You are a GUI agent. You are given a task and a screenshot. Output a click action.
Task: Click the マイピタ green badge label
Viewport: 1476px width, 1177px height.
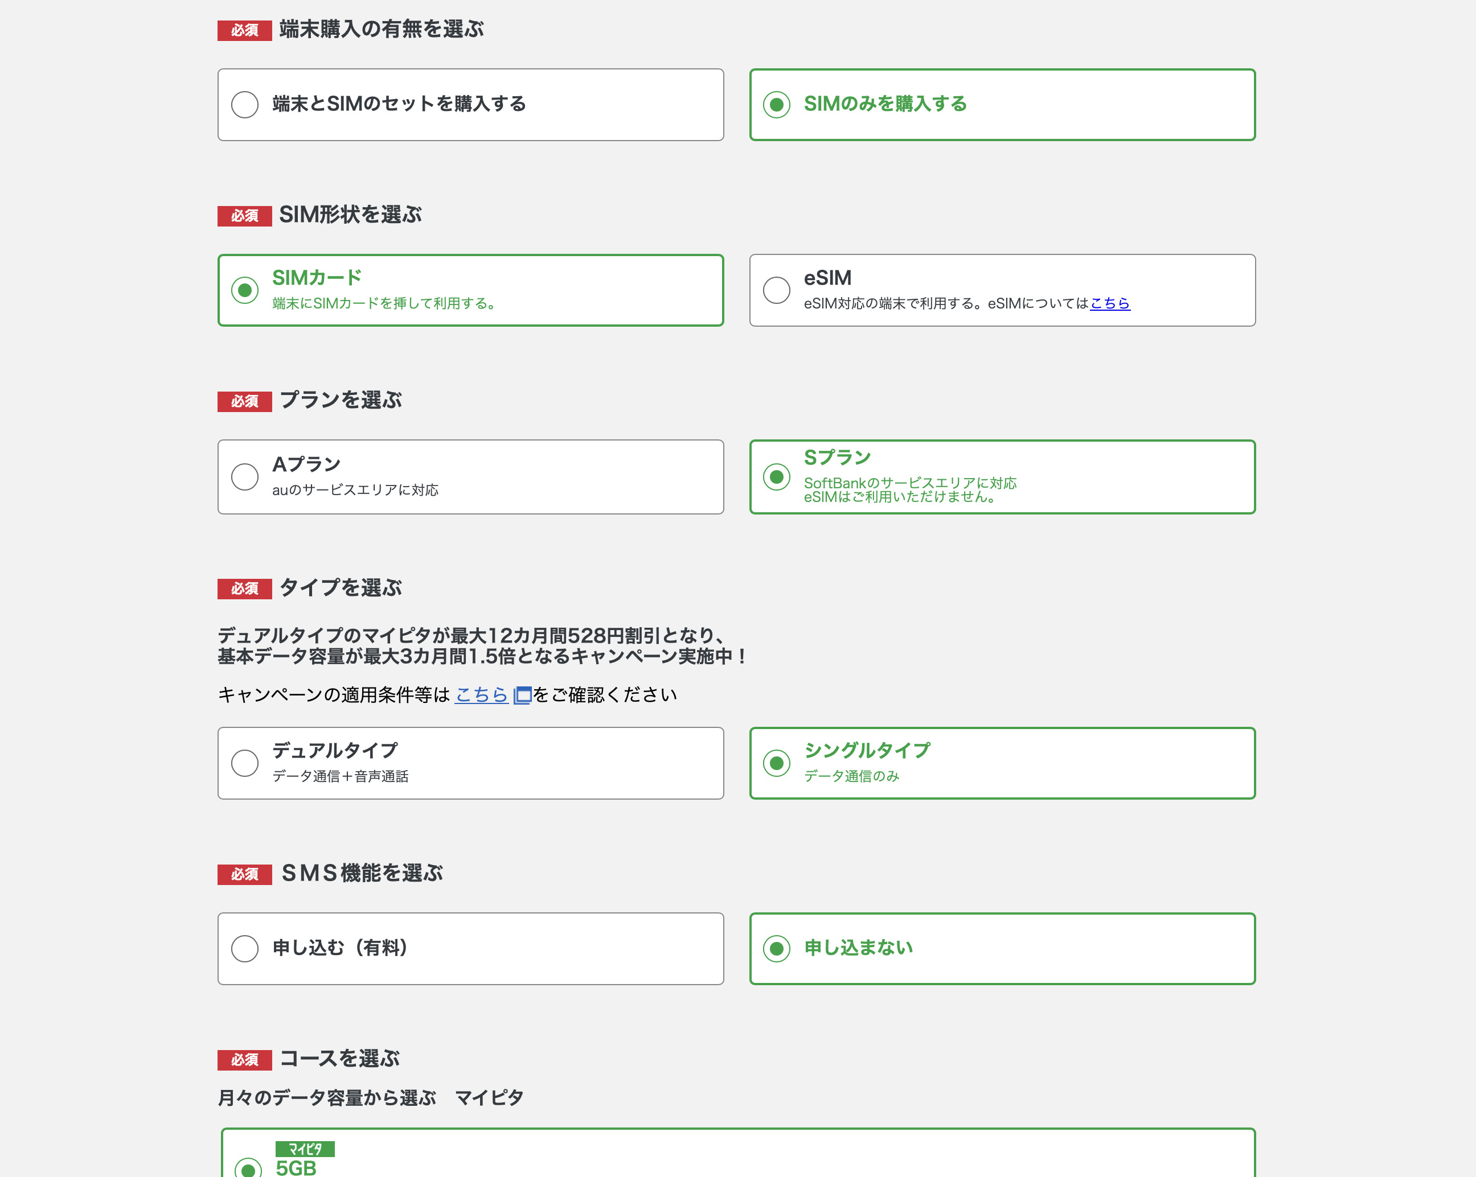coord(305,1149)
